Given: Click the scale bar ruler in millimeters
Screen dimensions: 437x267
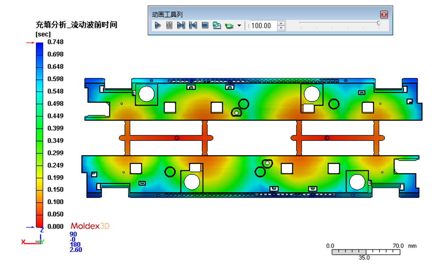Looking at the screenshot, I should tap(366, 252).
